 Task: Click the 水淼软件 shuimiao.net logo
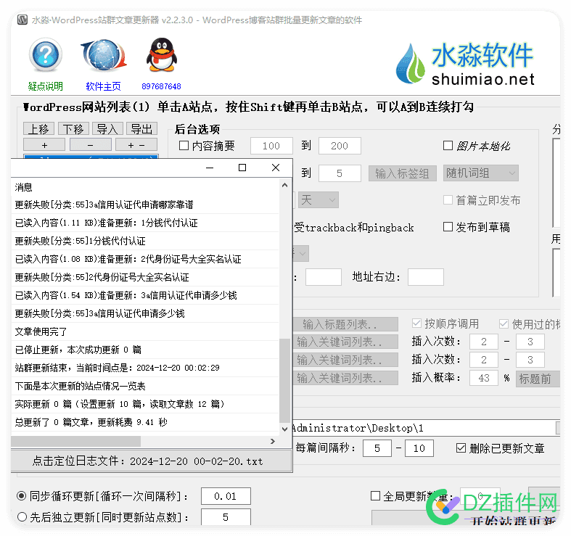click(465, 64)
